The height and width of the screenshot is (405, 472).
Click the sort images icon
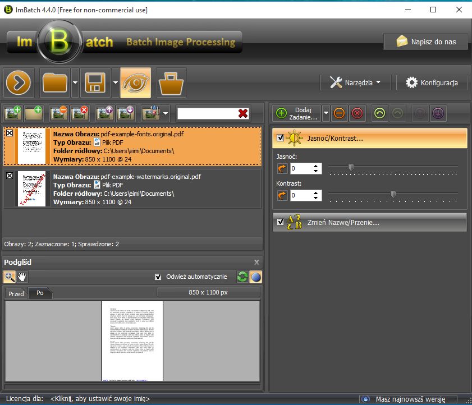coord(152,113)
